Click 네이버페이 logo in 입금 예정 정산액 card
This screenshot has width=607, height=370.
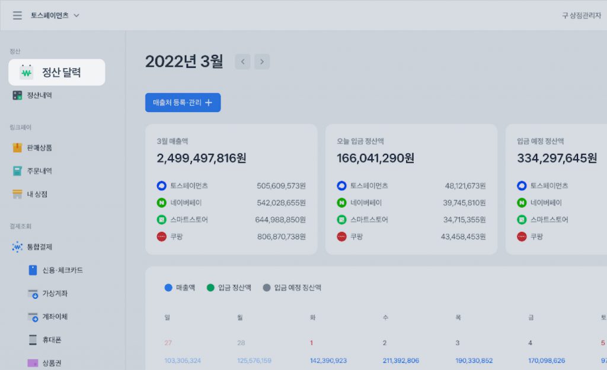pos(522,202)
